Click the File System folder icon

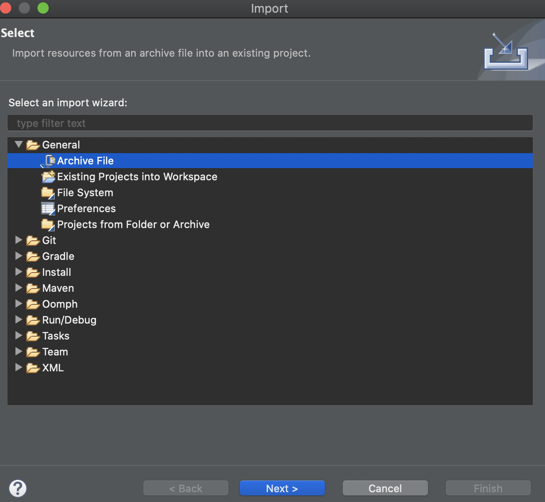point(48,193)
